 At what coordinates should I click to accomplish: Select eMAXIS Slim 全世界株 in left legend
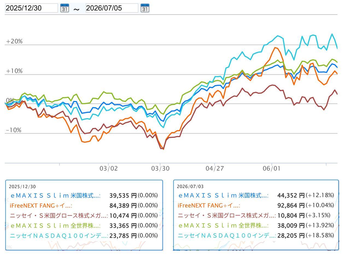[x=56, y=226]
